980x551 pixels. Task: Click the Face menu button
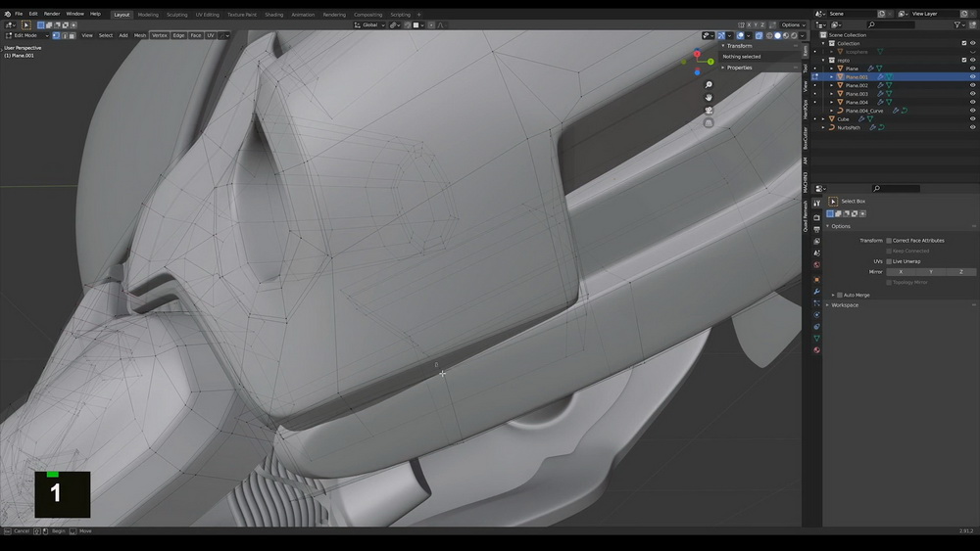click(x=196, y=35)
